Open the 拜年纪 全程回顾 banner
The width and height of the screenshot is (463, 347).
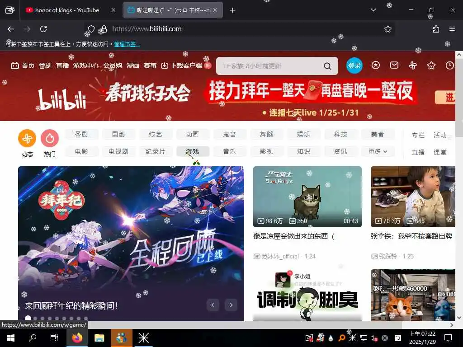pyautogui.click(x=131, y=244)
